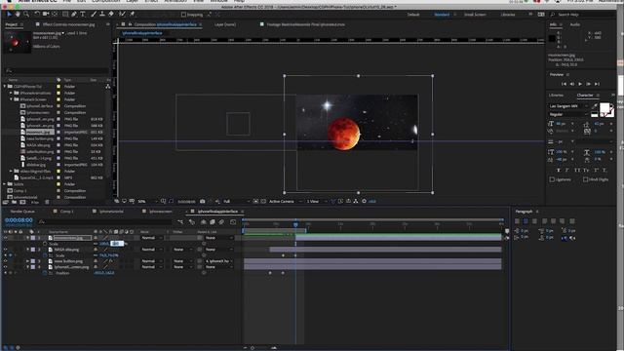624x351 pixels.
Task: Expand the Solids folder in Project panel
Action: 5,184
